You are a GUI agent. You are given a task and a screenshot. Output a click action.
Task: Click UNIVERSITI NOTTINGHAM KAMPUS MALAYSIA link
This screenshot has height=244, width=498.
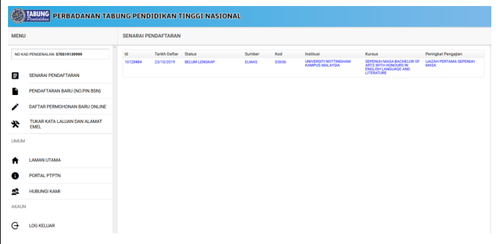(328, 64)
